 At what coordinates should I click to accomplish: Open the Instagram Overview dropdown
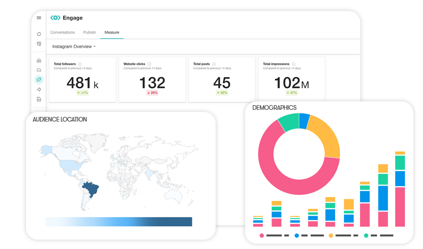[74, 46]
